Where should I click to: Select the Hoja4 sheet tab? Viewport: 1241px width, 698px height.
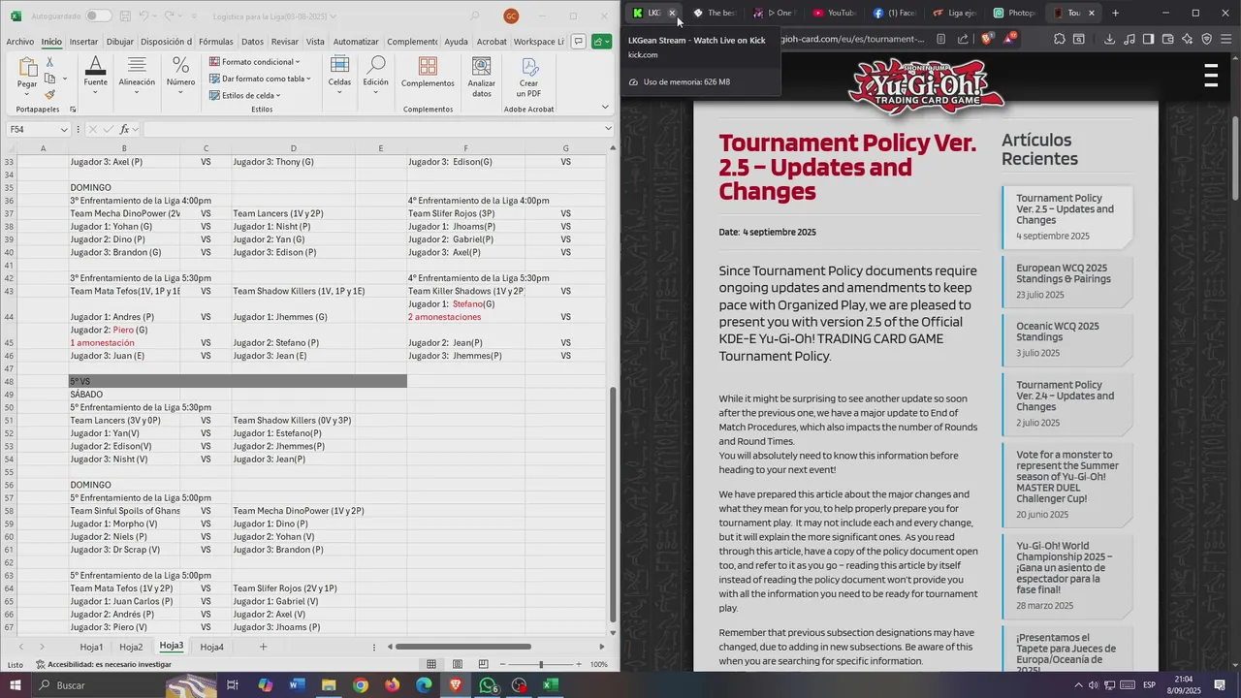pos(211,647)
